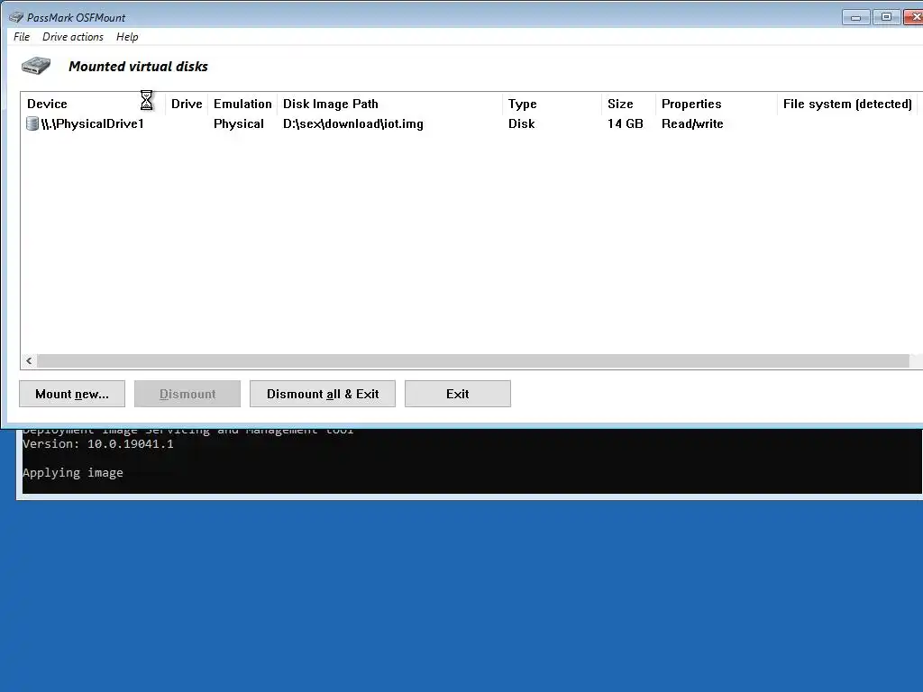The width and height of the screenshot is (923, 692).
Task: Open the Drive actions menu
Action: pyautogui.click(x=73, y=36)
